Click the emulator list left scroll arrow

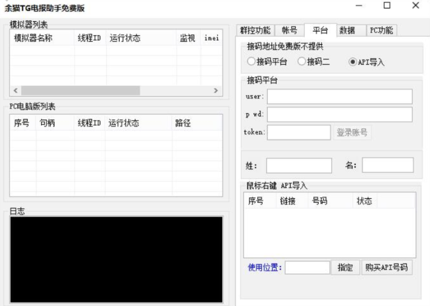tap(15, 90)
